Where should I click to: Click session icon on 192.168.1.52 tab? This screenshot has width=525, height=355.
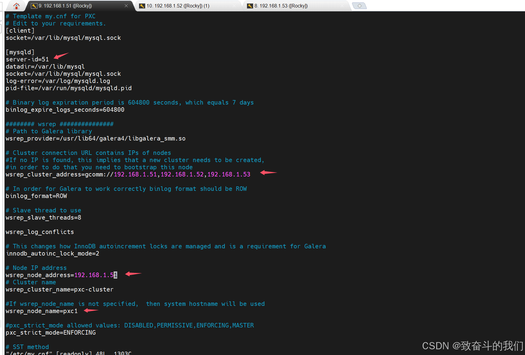pos(142,6)
